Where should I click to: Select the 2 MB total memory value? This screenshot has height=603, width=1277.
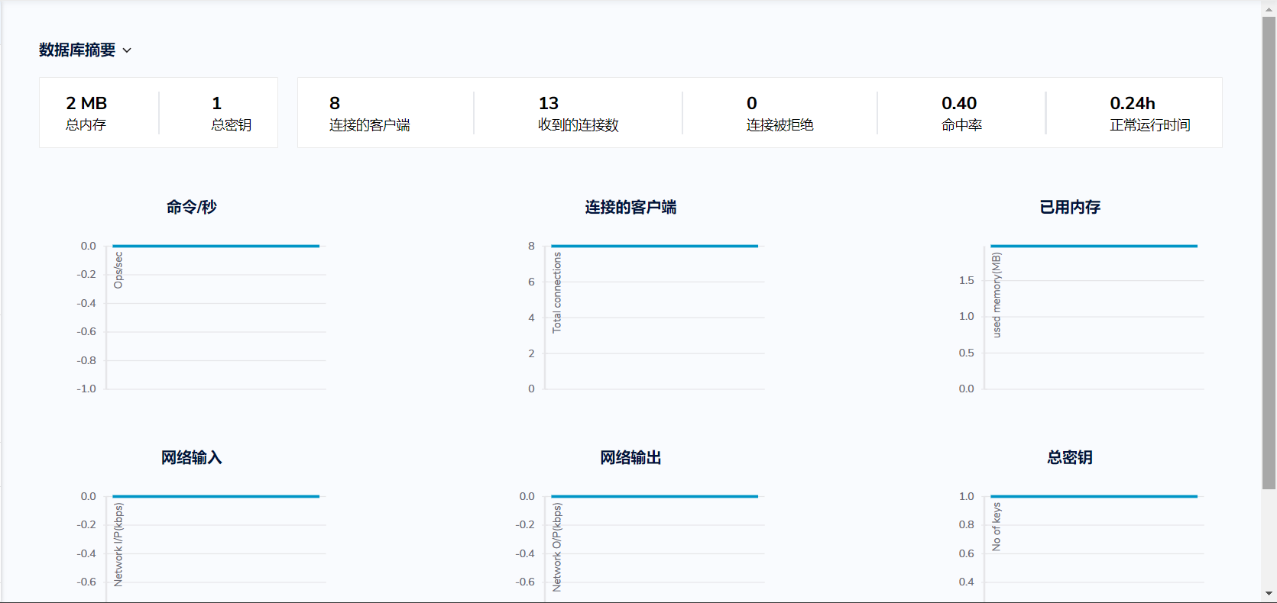tap(86, 103)
